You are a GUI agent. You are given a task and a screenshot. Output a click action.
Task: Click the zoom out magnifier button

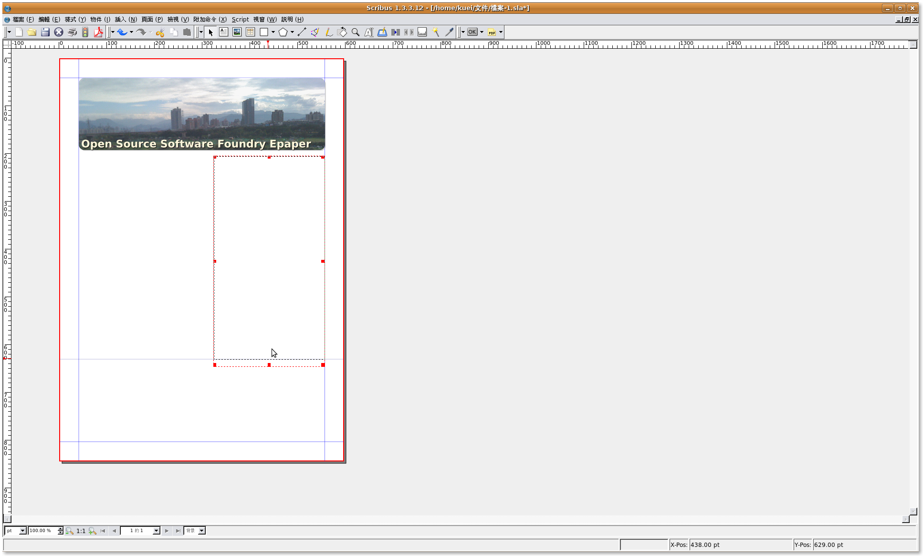[x=70, y=531]
